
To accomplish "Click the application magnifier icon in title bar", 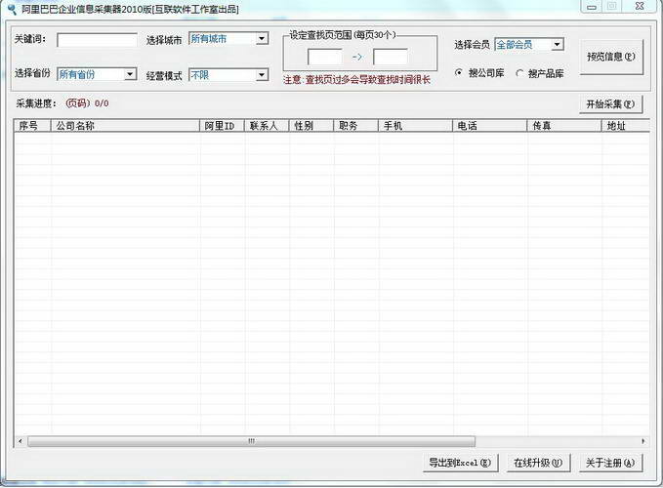I will [12, 9].
